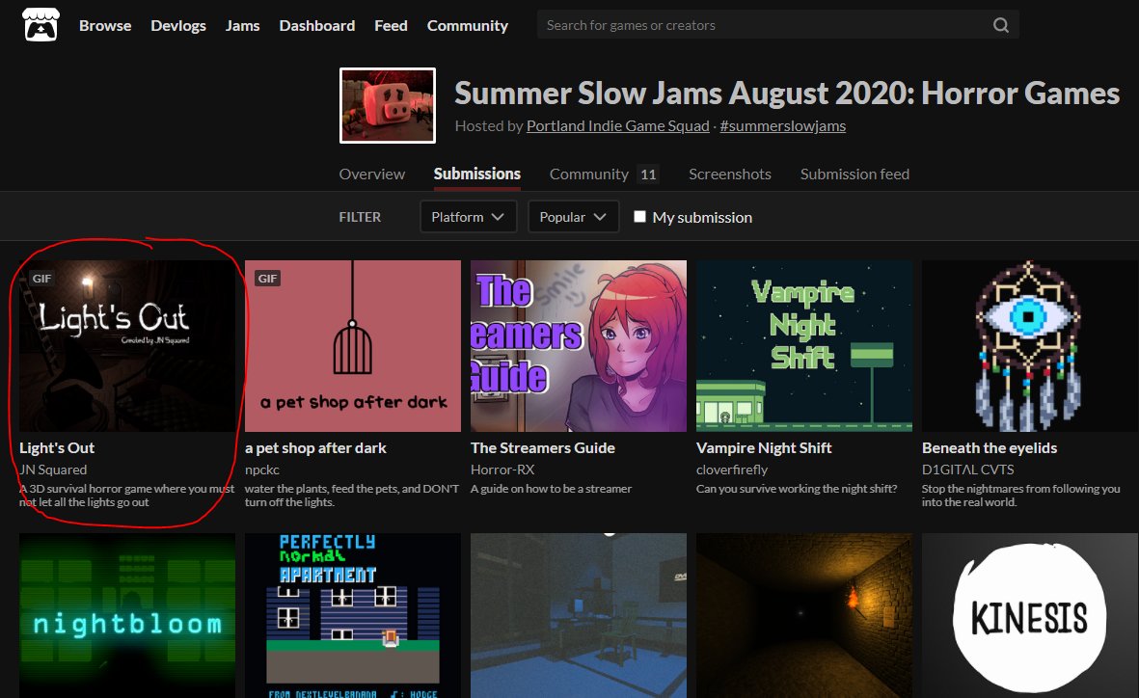Open the Screenshots tab
Image resolution: width=1139 pixels, height=698 pixels.
click(x=729, y=174)
